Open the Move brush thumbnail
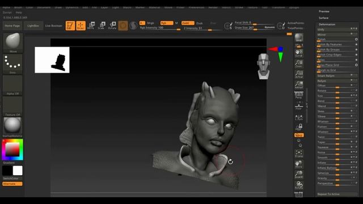Viewport: 363px width, 204px height. [x=12, y=43]
